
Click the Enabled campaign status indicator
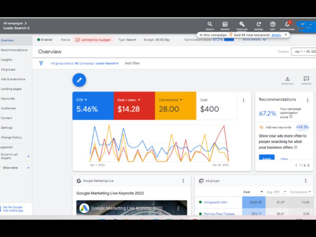click(45, 40)
